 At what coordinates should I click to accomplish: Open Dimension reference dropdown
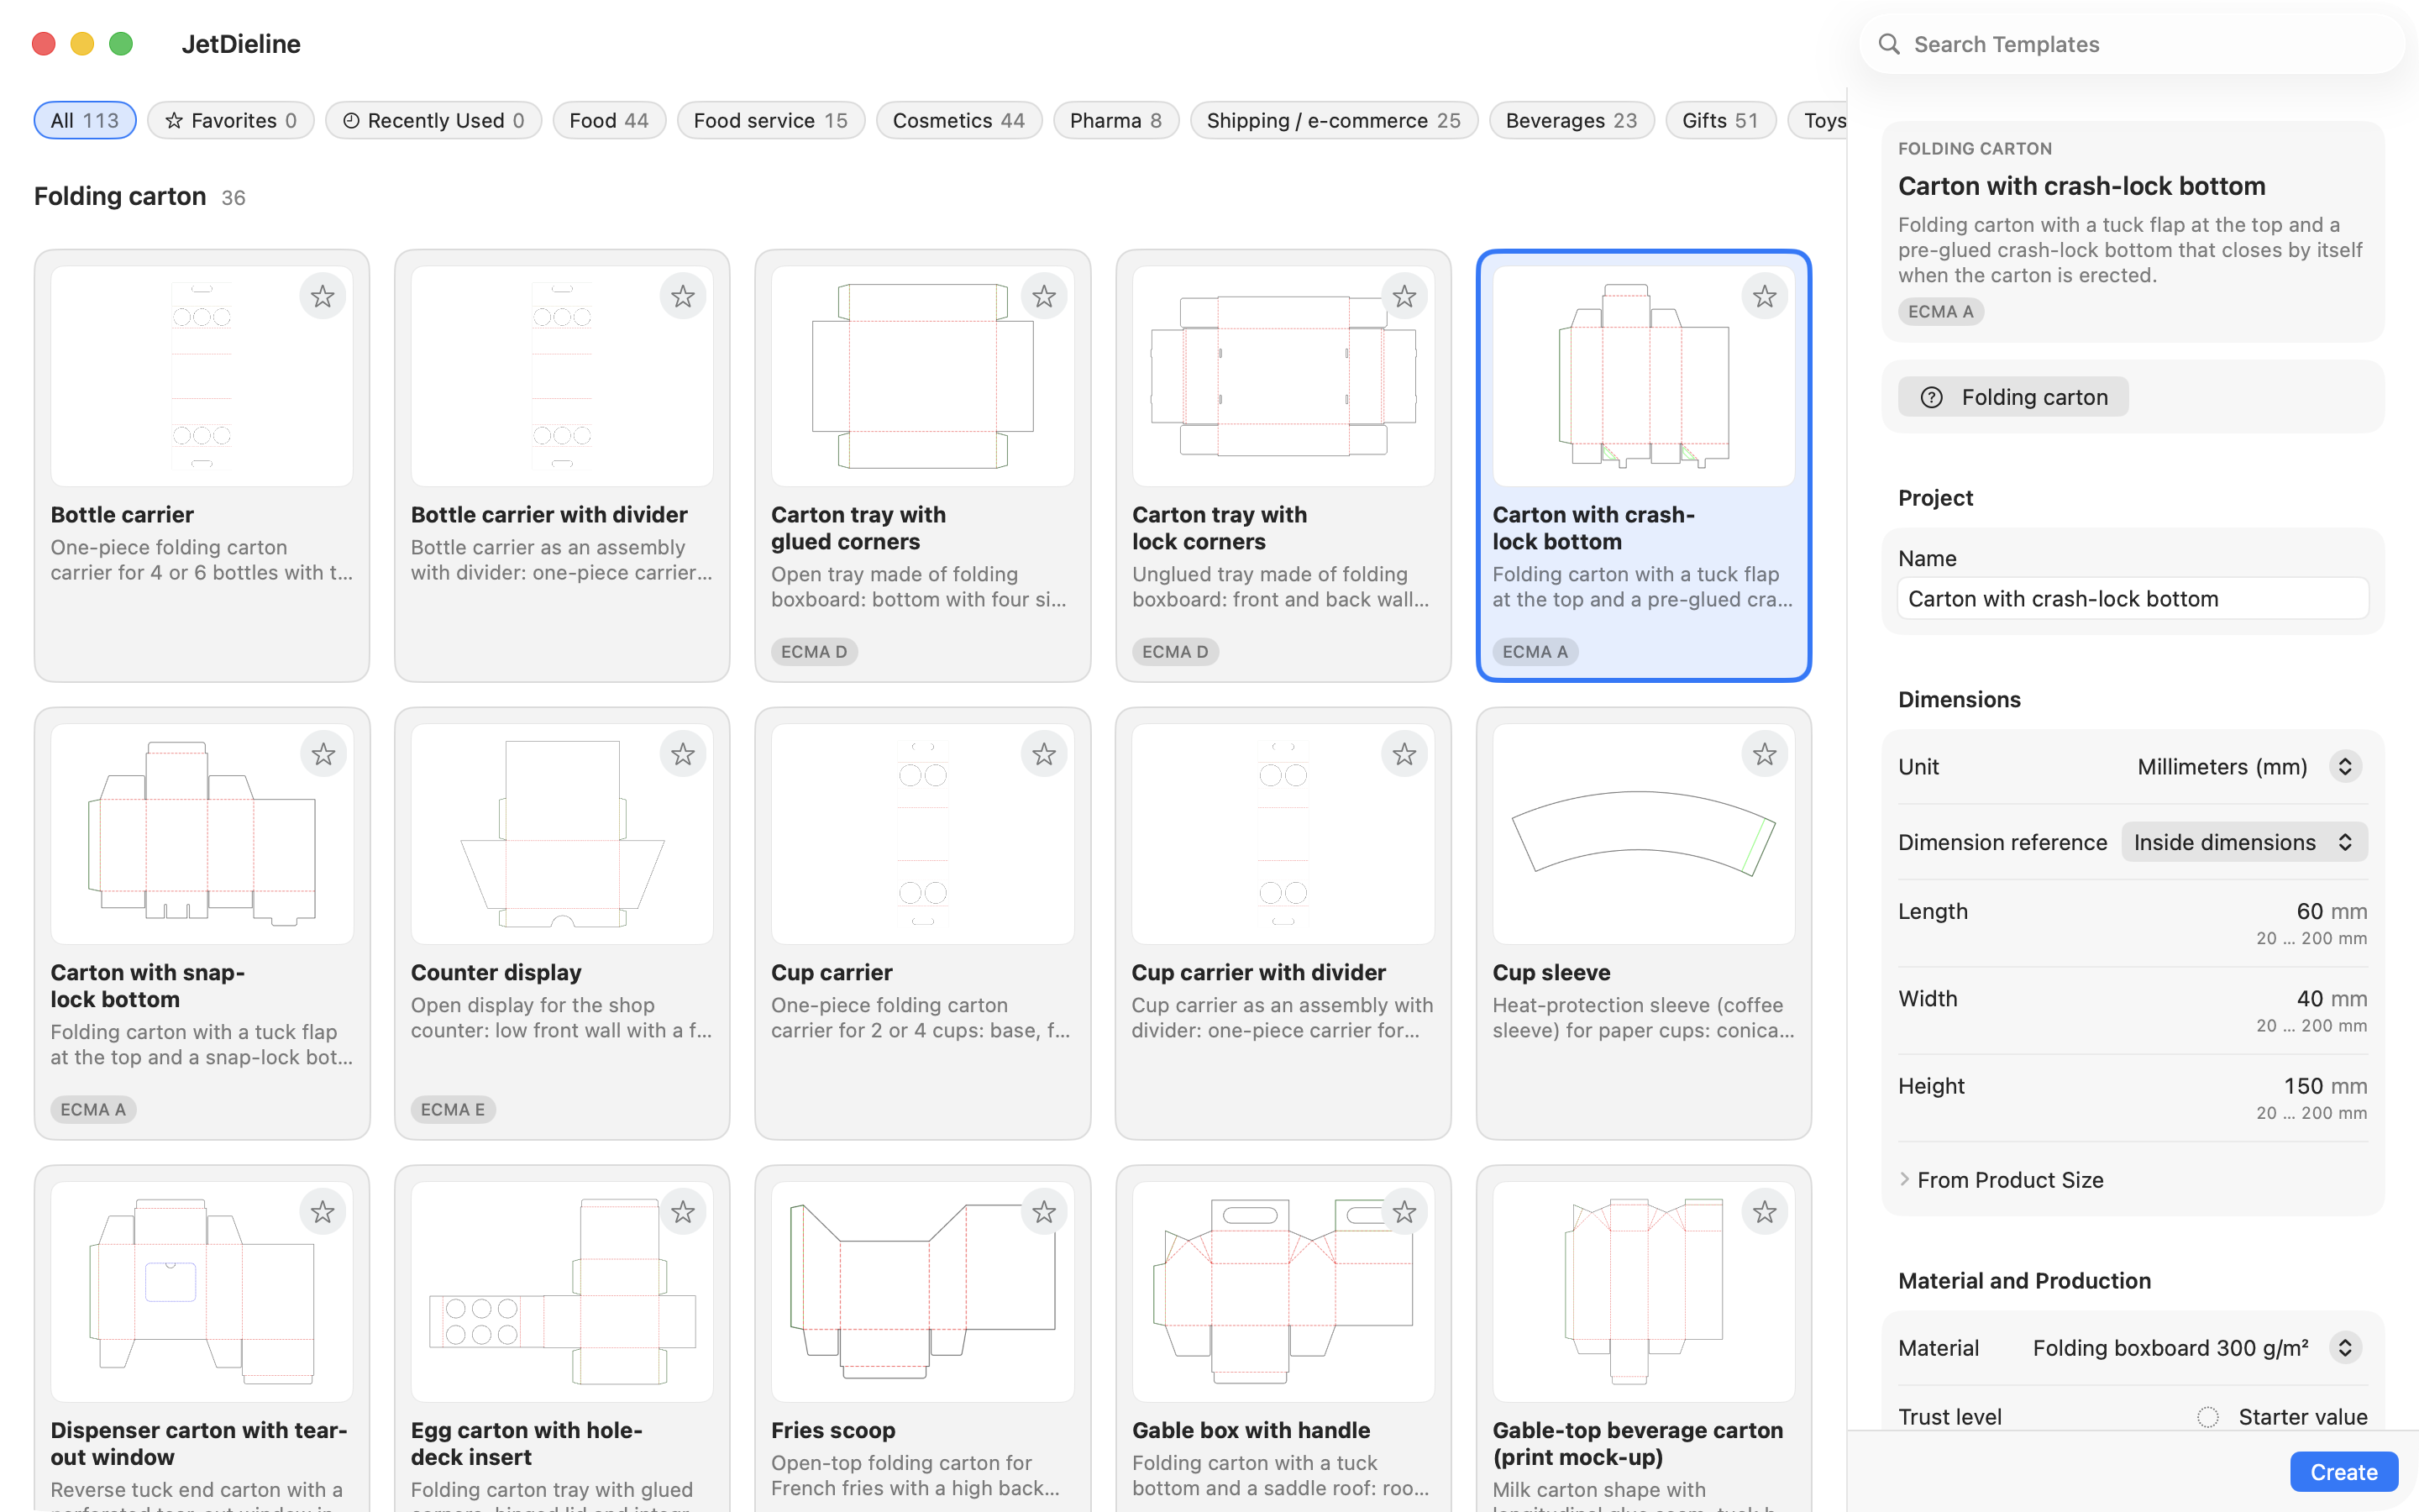point(2244,842)
